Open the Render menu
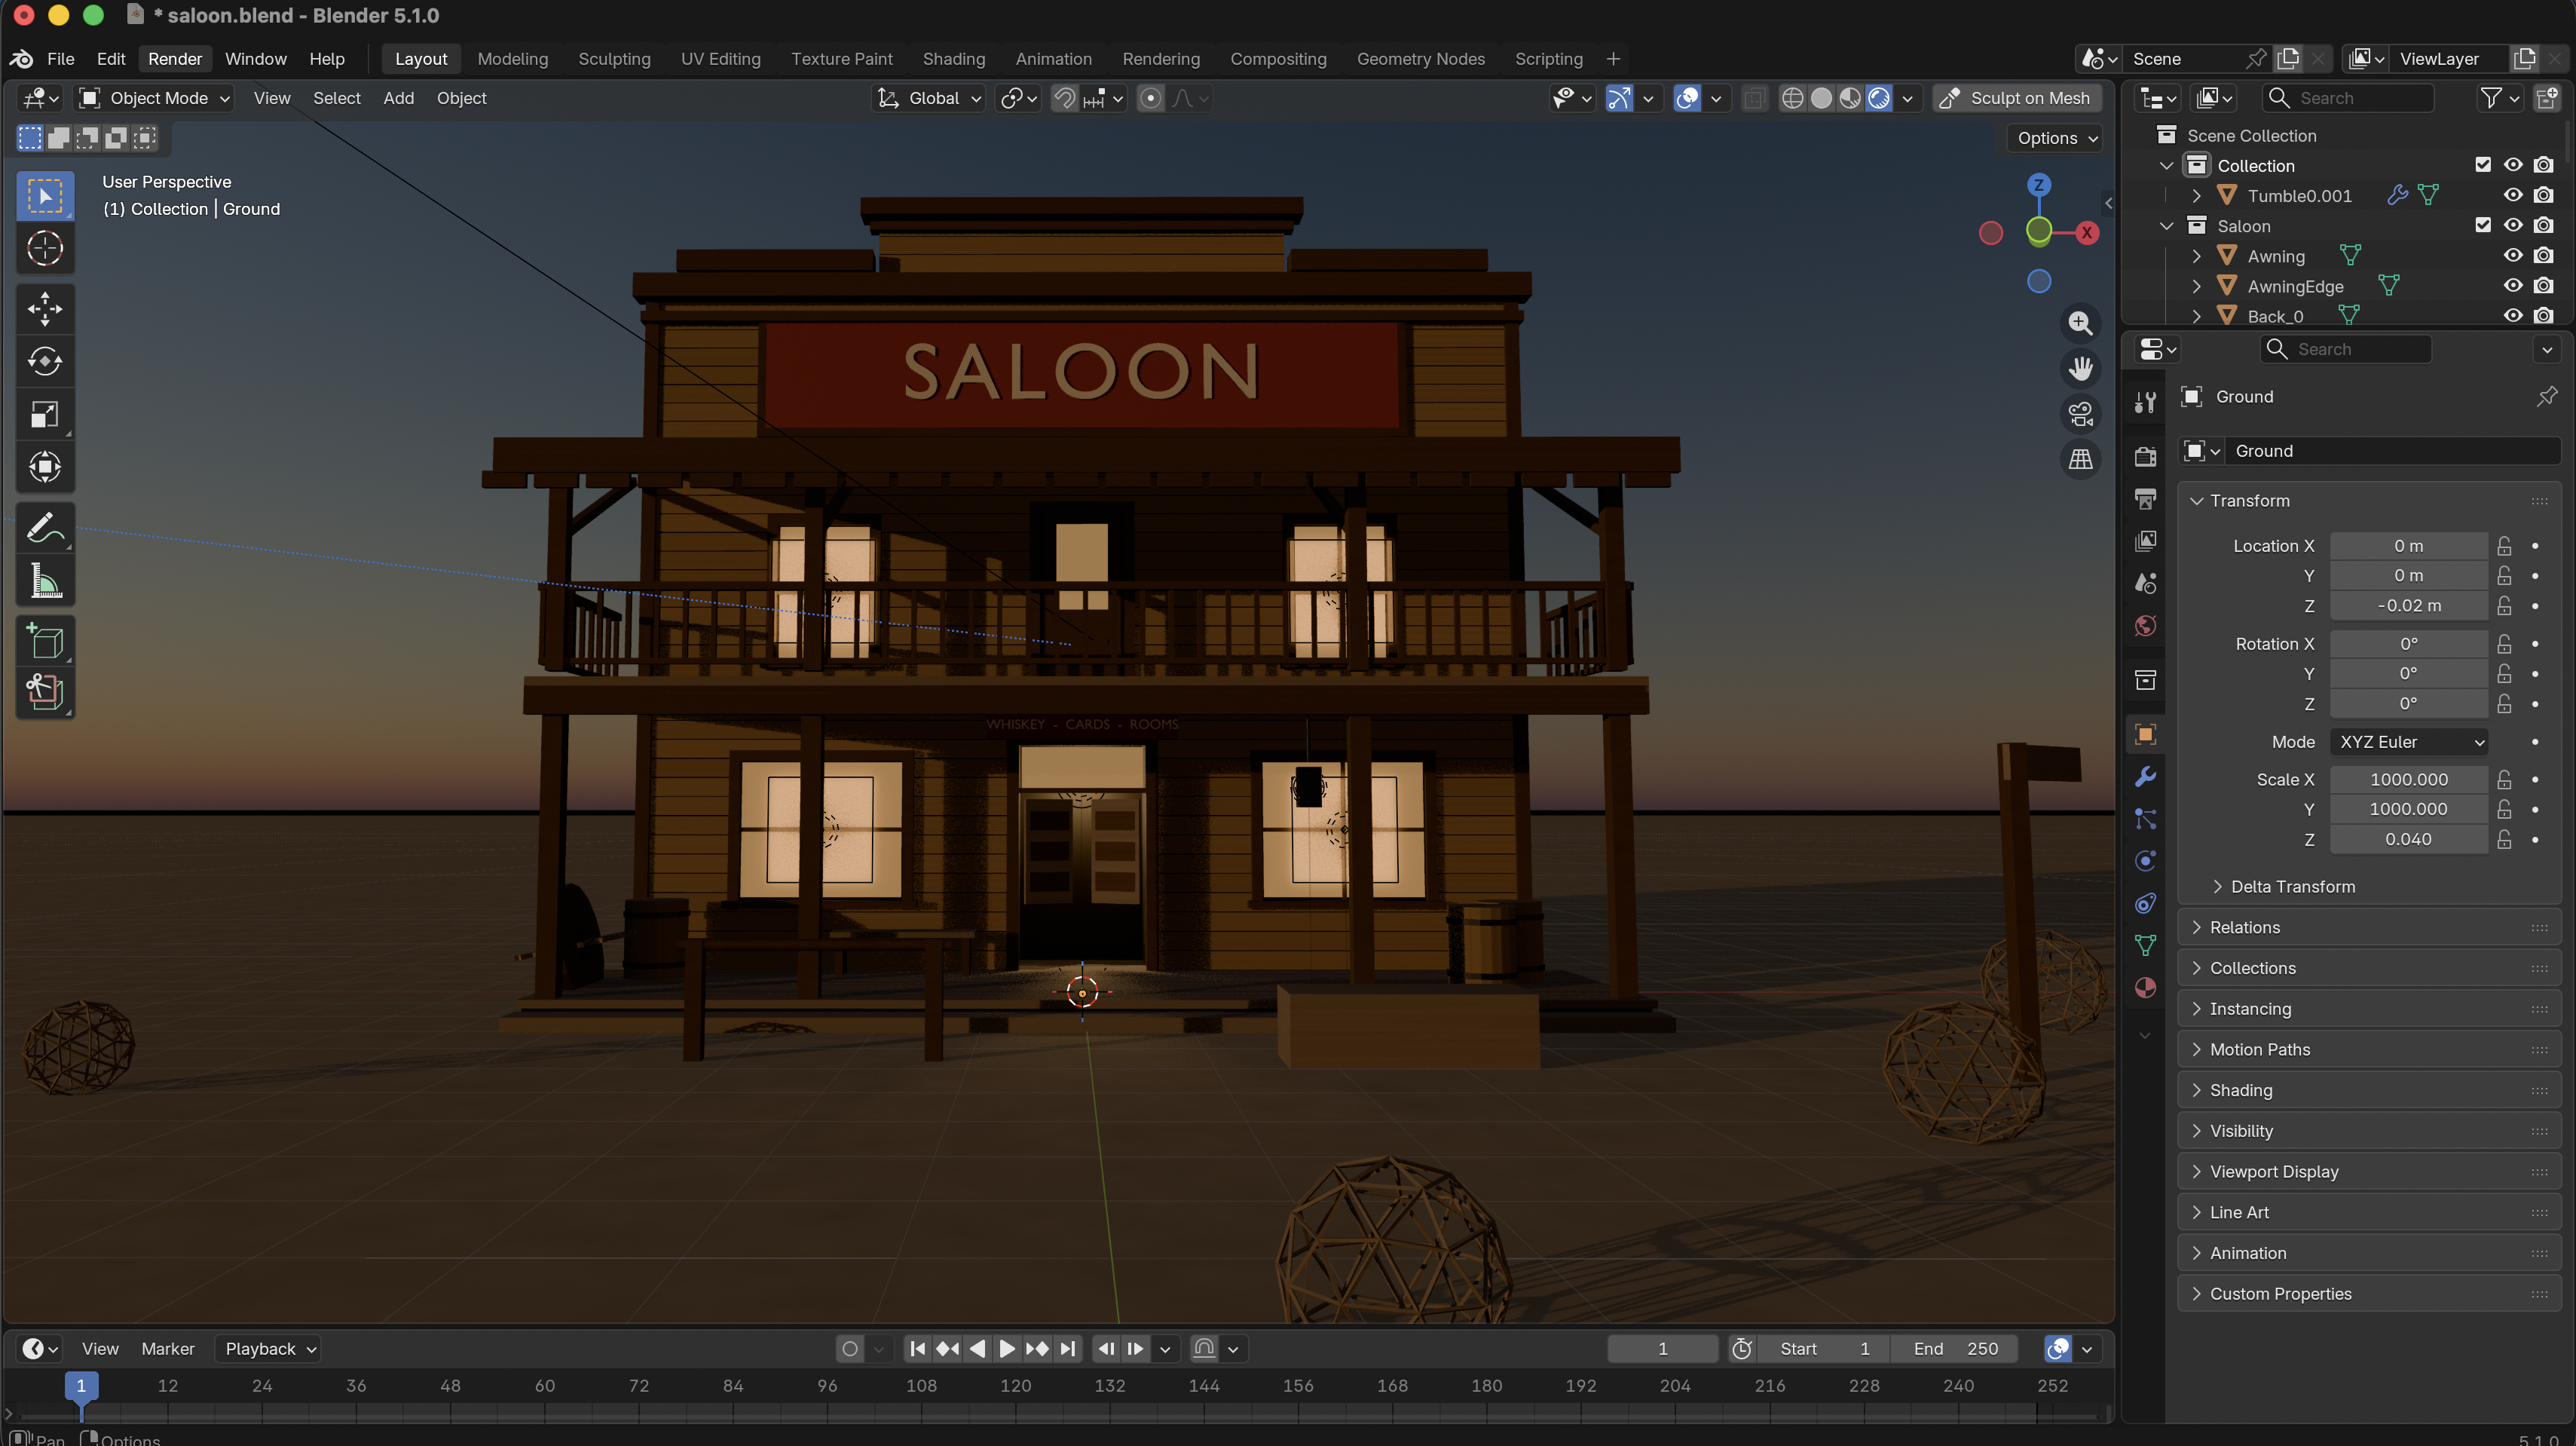The width and height of the screenshot is (2576, 1446). pyautogui.click(x=175, y=59)
